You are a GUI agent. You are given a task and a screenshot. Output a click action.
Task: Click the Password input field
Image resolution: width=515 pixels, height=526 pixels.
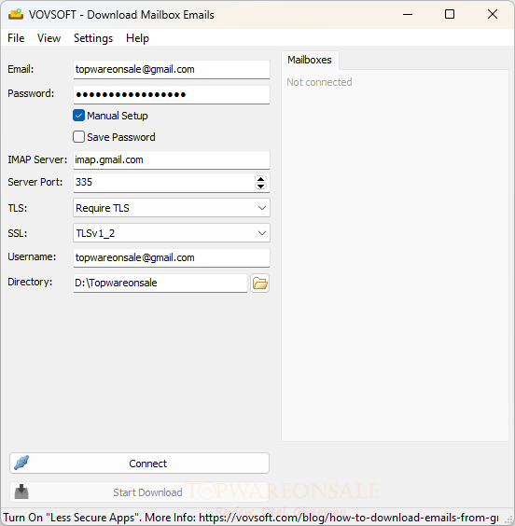172,94
